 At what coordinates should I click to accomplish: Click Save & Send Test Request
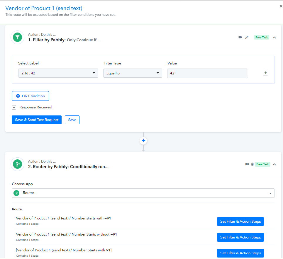37,120
